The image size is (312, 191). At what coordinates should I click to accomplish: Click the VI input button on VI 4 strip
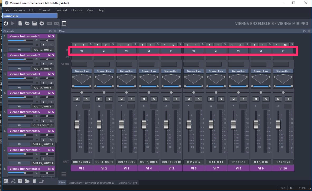tap(149, 51)
